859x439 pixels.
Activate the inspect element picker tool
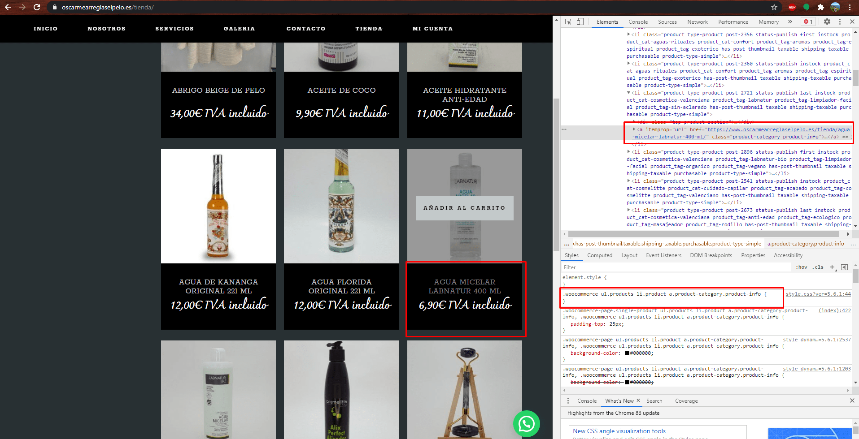[x=568, y=22]
